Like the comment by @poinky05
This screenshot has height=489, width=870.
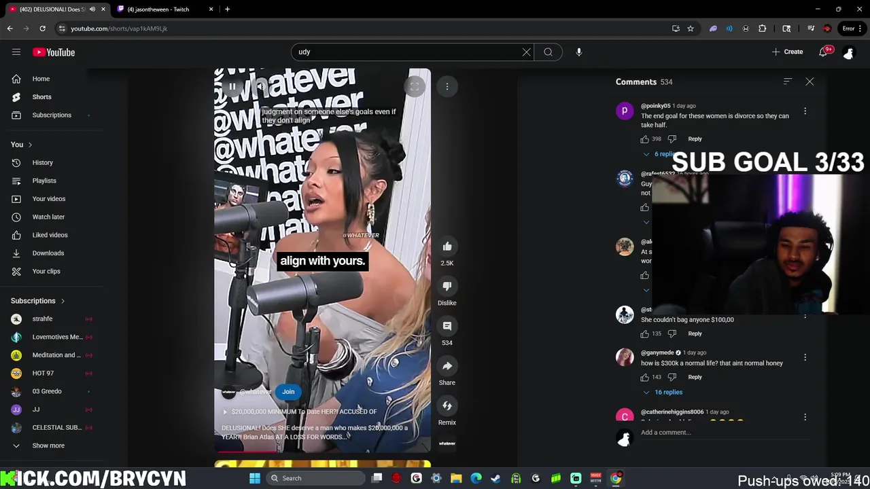[644, 139]
